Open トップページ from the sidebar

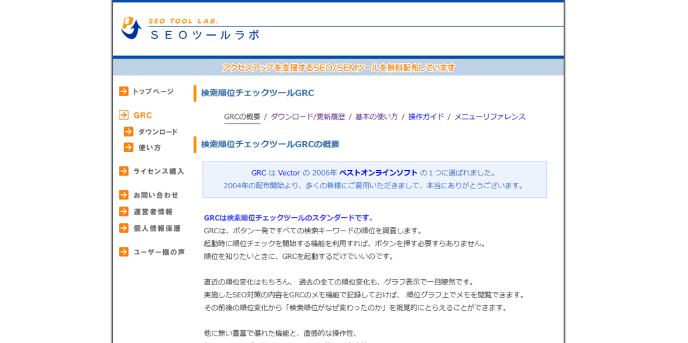click(x=153, y=91)
